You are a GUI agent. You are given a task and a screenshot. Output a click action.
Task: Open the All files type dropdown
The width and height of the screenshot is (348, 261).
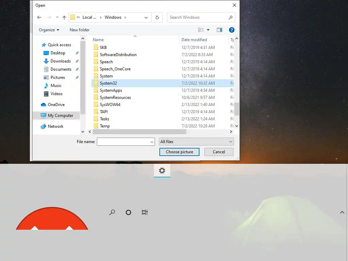[196, 142]
